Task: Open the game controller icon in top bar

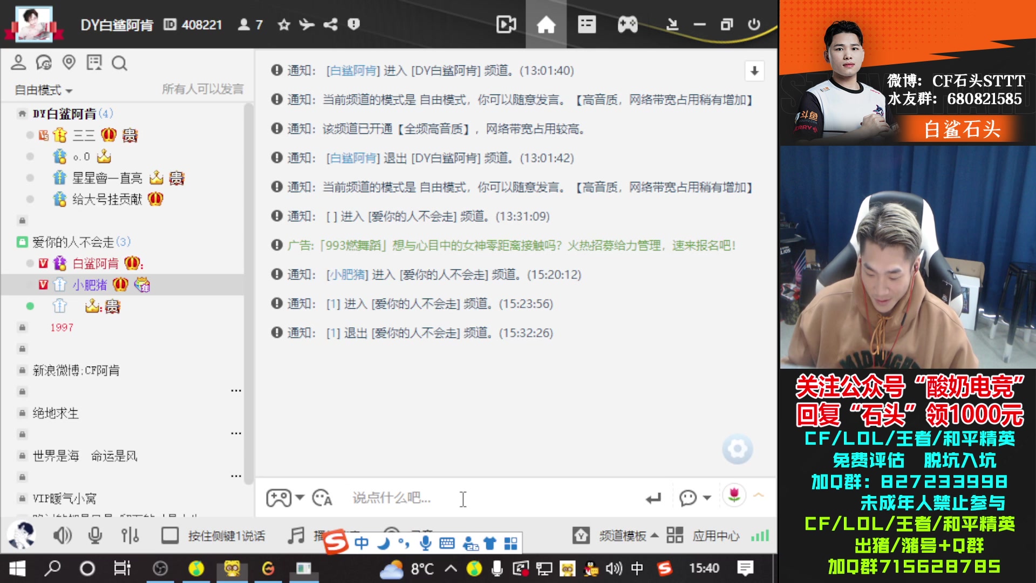Action: point(628,24)
